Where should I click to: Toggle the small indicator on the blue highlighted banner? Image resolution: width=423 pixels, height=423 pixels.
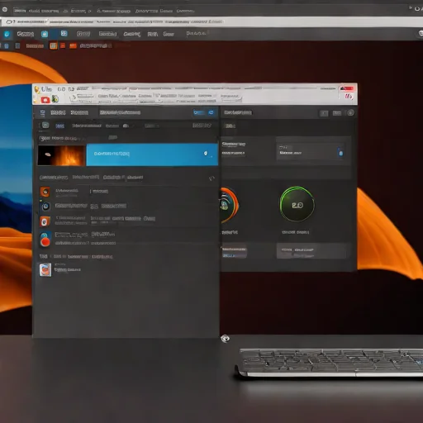tap(206, 154)
